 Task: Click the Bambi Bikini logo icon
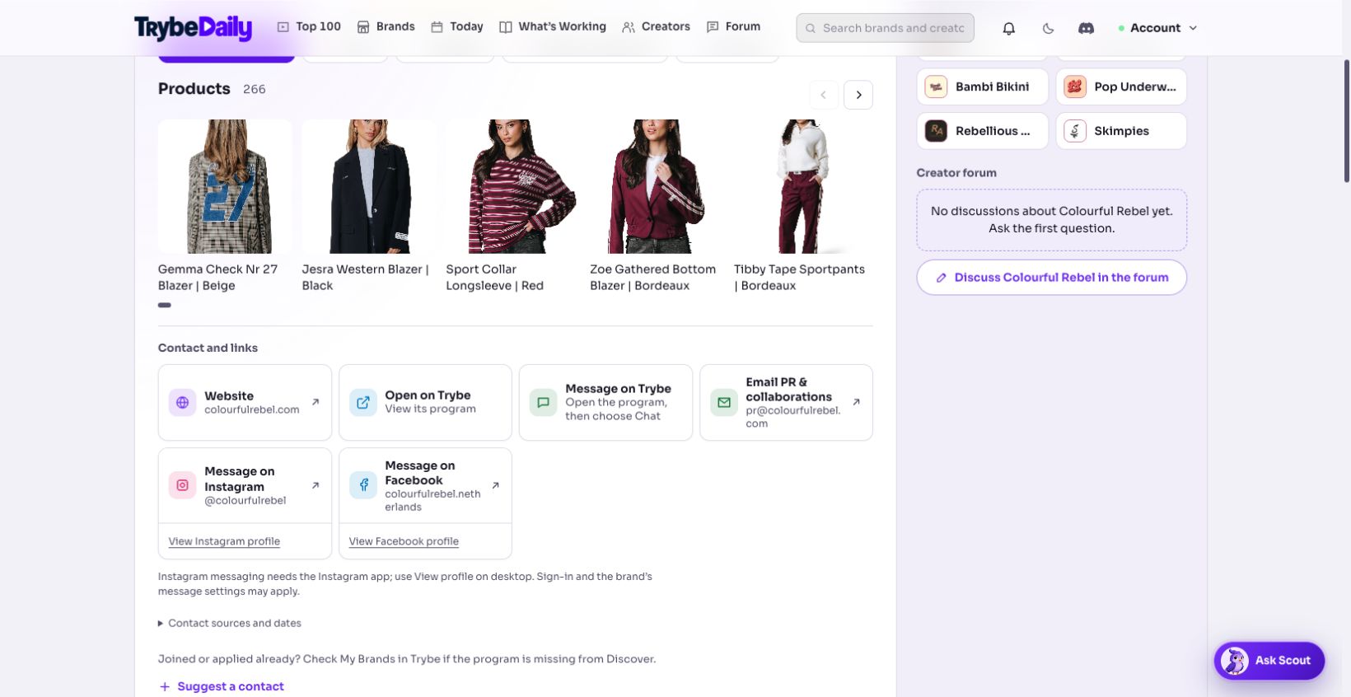[x=936, y=87]
